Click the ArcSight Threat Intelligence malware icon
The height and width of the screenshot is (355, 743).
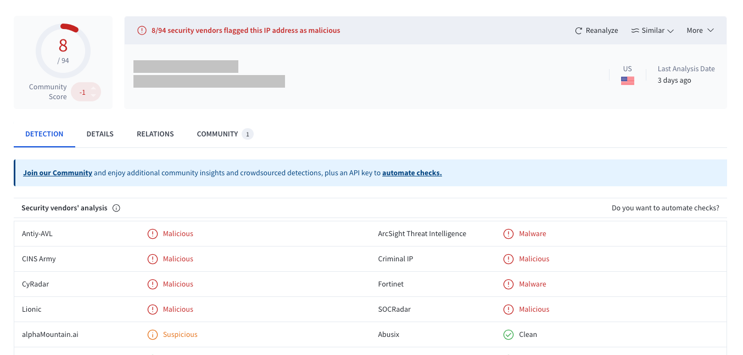pyautogui.click(x=509, y=234)
